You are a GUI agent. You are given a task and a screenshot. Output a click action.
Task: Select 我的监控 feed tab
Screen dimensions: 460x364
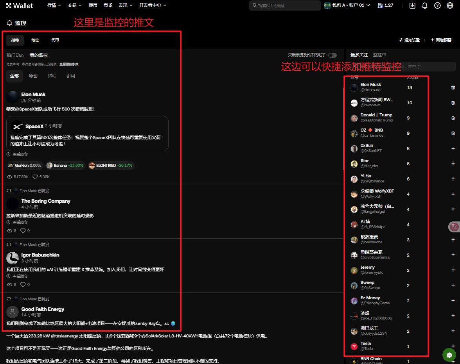(x=39, y=55)
